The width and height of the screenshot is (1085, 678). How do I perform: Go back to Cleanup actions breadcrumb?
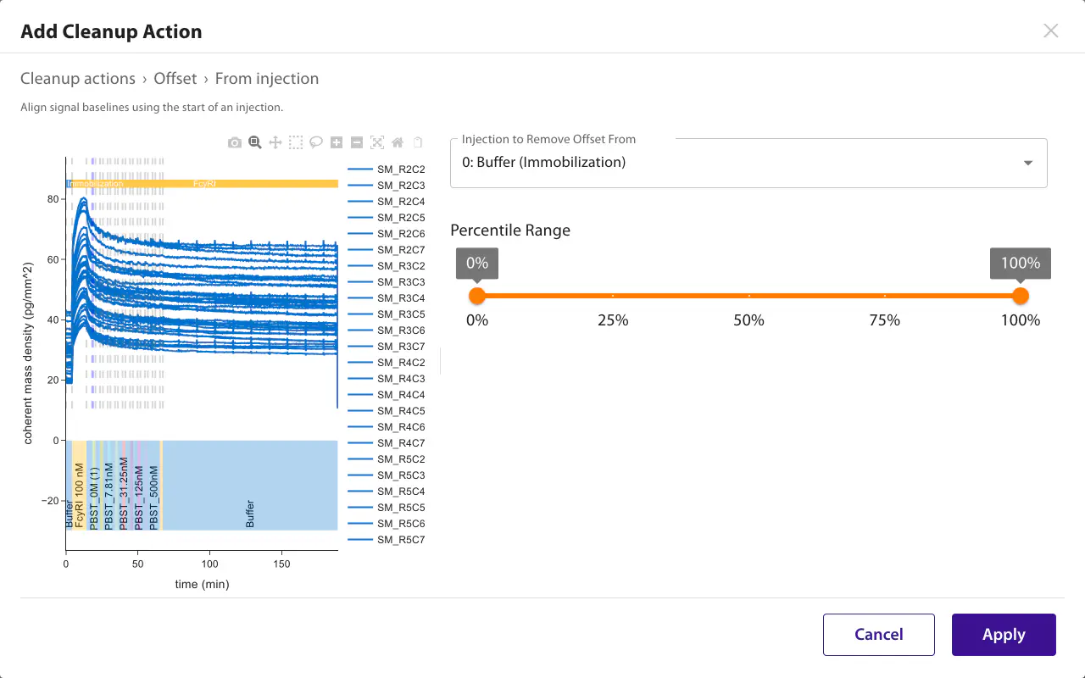click(78, 79)
